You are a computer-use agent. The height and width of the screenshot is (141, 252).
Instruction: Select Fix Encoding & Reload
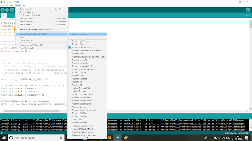click(42, 15)
